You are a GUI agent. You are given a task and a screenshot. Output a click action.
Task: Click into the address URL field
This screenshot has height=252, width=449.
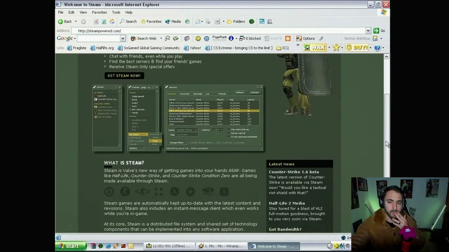click(217, 31)
